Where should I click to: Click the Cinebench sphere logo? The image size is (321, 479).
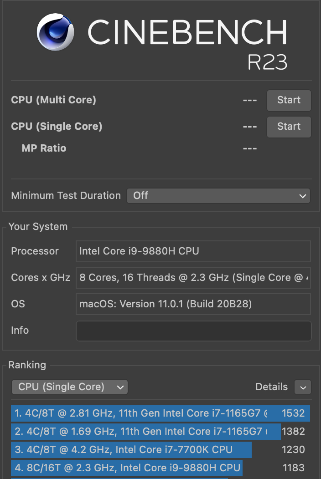(x=56, y=32)
